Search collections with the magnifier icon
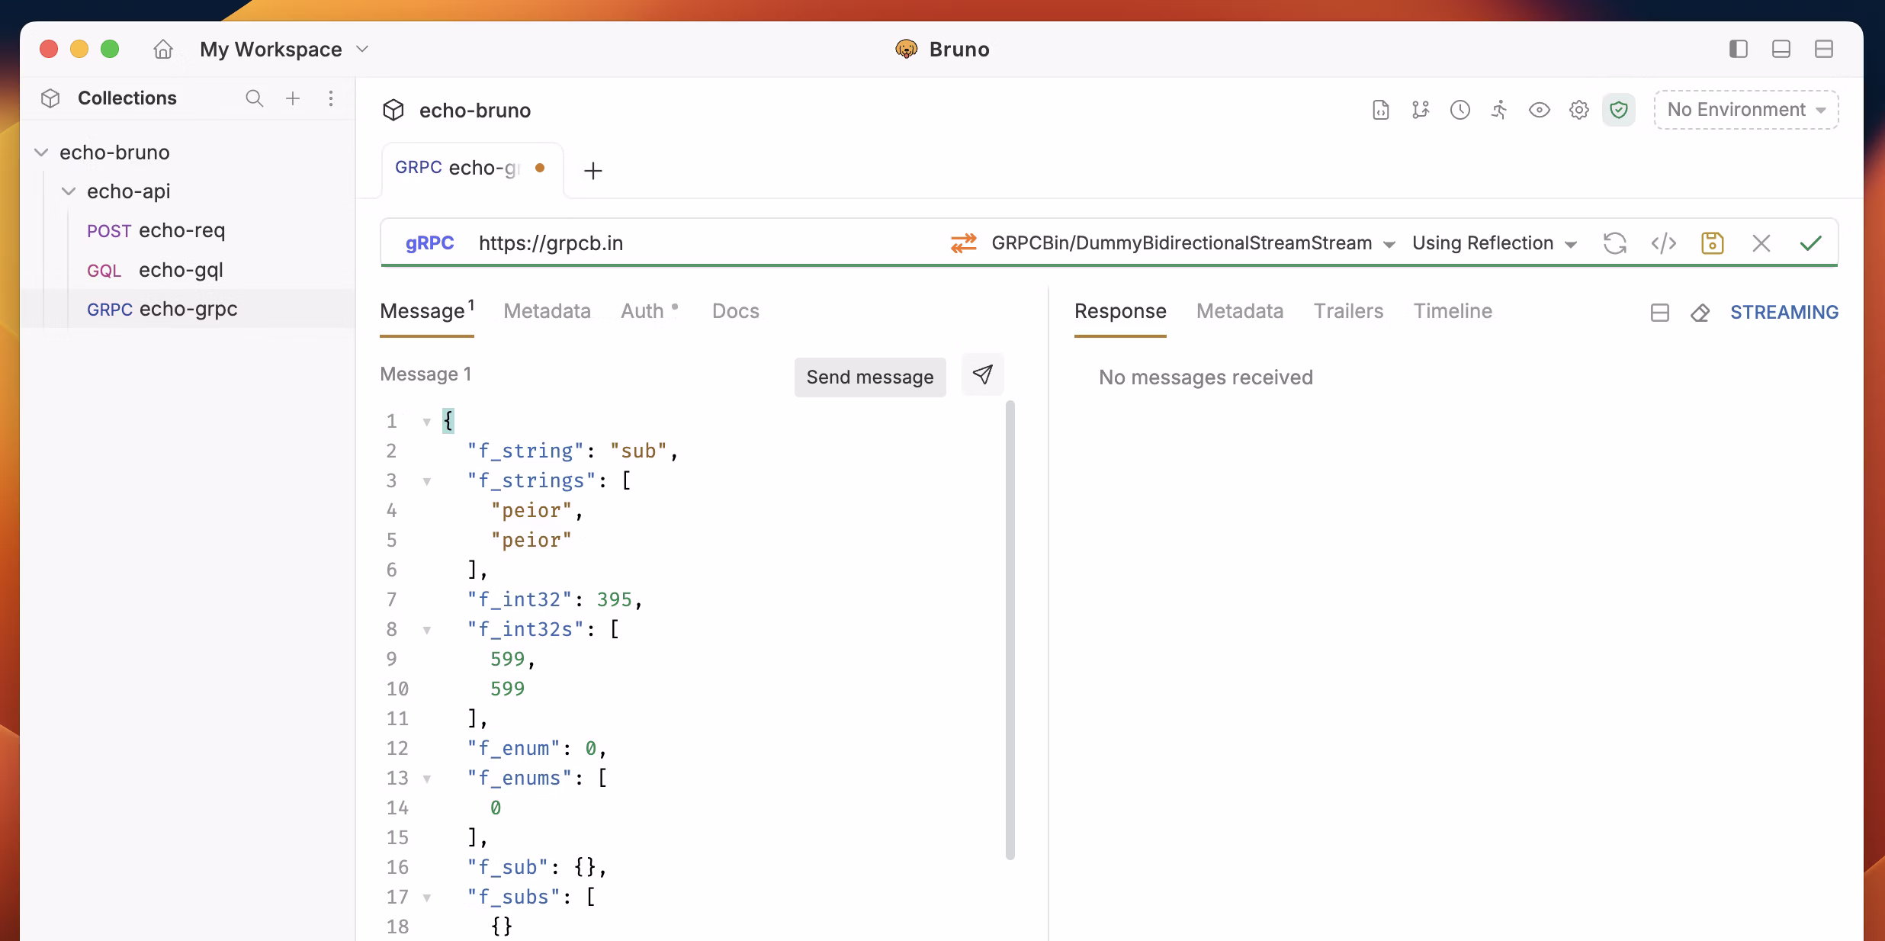 coord(254,98)
